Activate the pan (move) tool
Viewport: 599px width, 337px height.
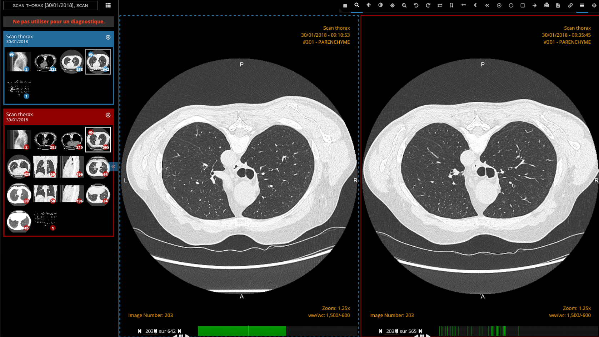point(369,5)
